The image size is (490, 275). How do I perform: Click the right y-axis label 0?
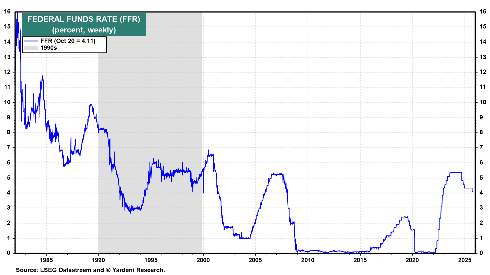[x=481, y=253]
